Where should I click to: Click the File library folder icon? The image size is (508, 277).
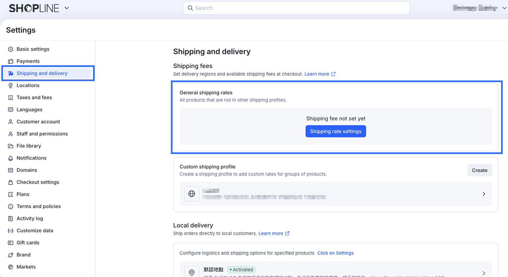(x=11, y=146)
